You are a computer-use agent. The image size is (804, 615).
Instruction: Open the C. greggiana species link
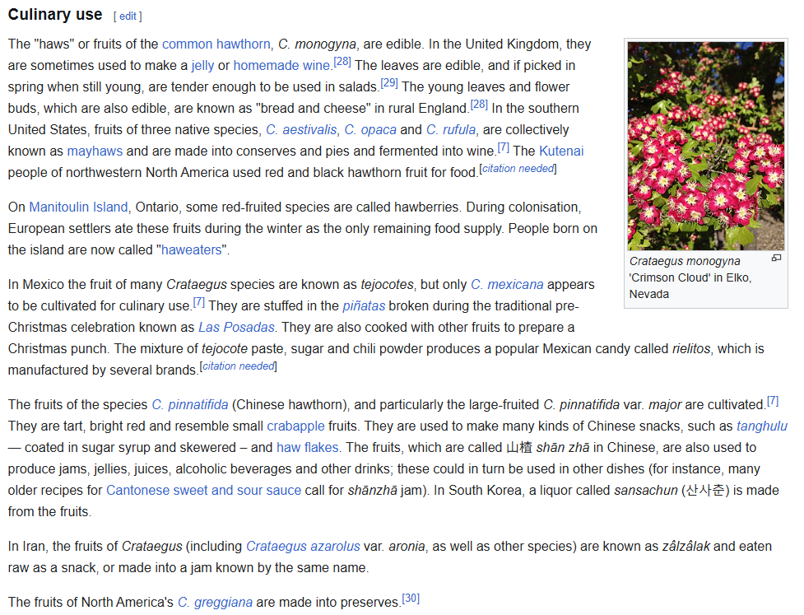click(215, 602)
